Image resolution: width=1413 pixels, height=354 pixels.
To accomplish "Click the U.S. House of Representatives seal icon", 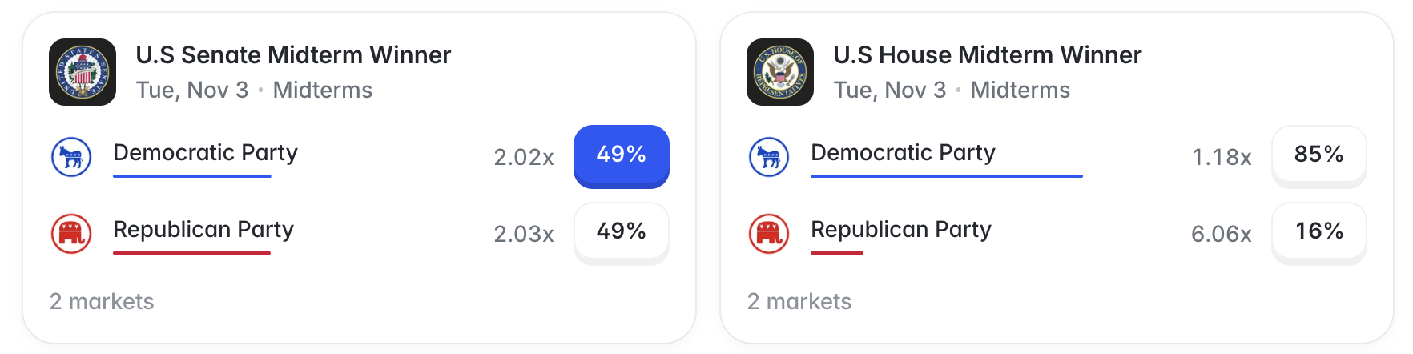I will (x=780, y=72).
